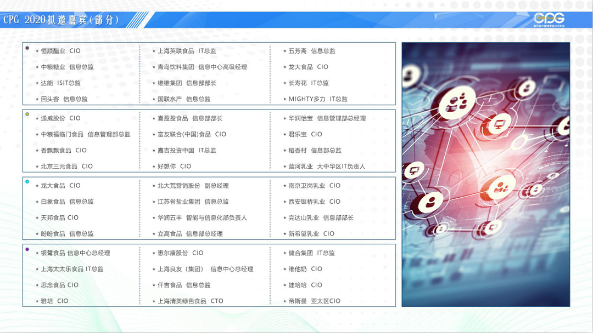Select the entry '国联水产 信息总监'
This screenshot has width=593, height=333.
pos(184,99)
